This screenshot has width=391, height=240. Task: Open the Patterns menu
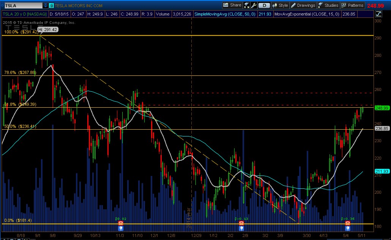[x=352, y=5]
